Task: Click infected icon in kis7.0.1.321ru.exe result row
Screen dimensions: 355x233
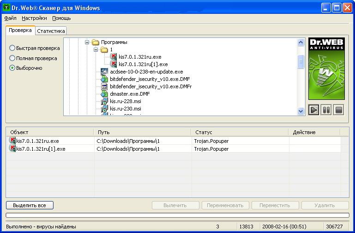Action: [x=12, y=141]
